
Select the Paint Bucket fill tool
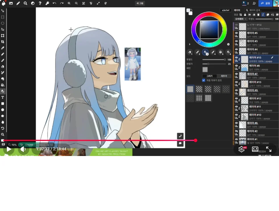(3, 85)
